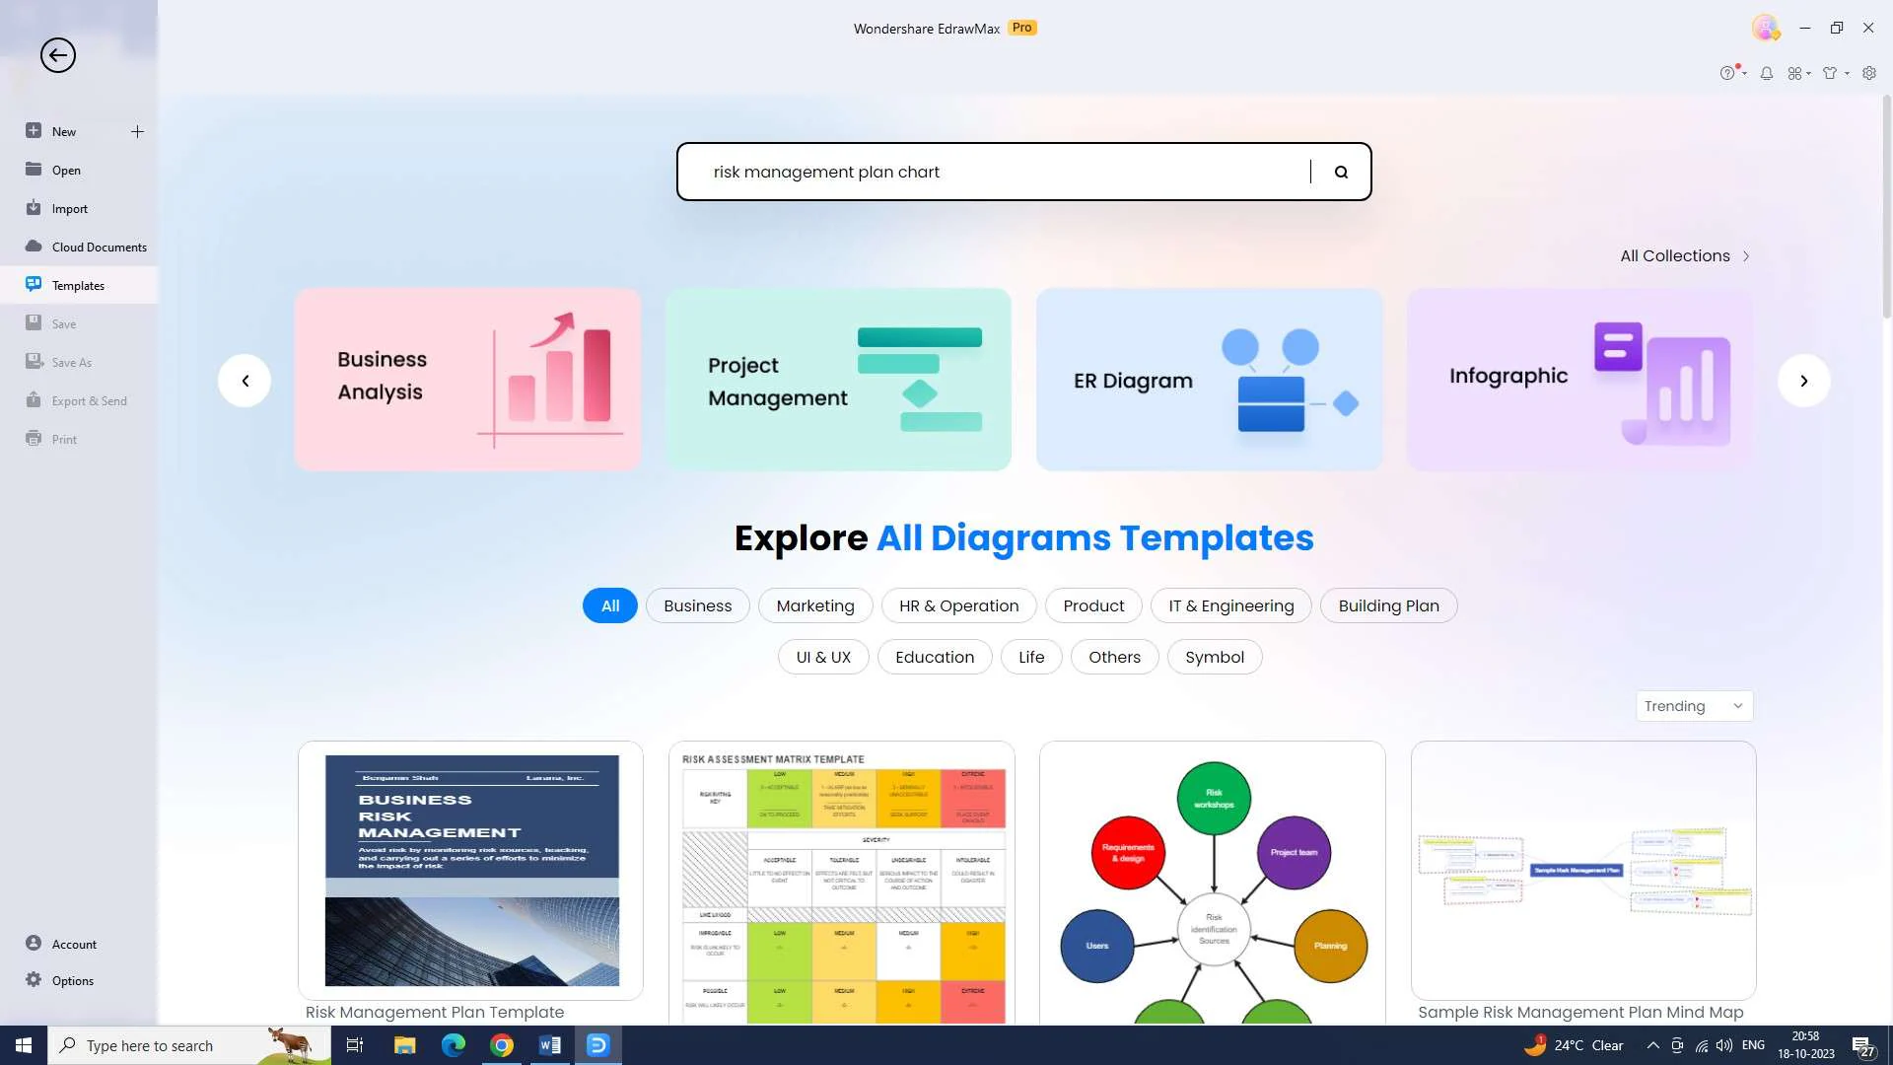Click the Save icon

coord(33,322)
